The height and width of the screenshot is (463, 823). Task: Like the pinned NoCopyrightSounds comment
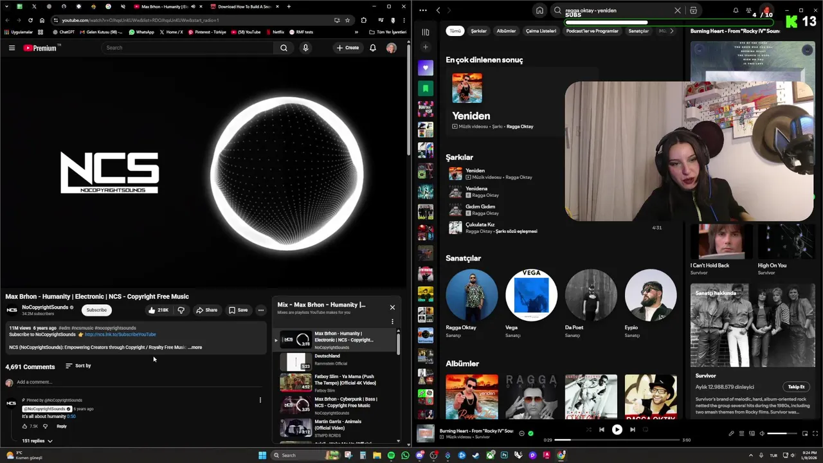pos(25,426)
